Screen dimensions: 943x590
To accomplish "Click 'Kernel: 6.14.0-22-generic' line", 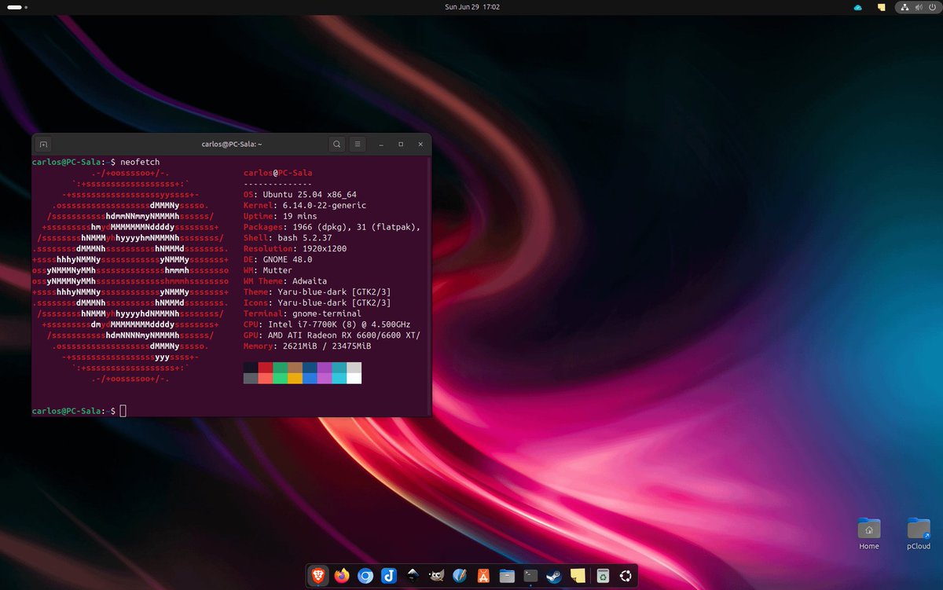I will coord(305,205).
